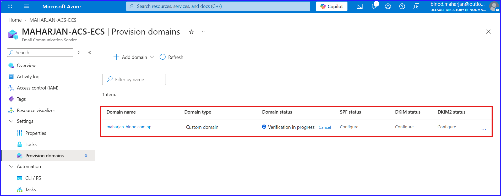Sort by Domain name column header

tap(121, 112)
